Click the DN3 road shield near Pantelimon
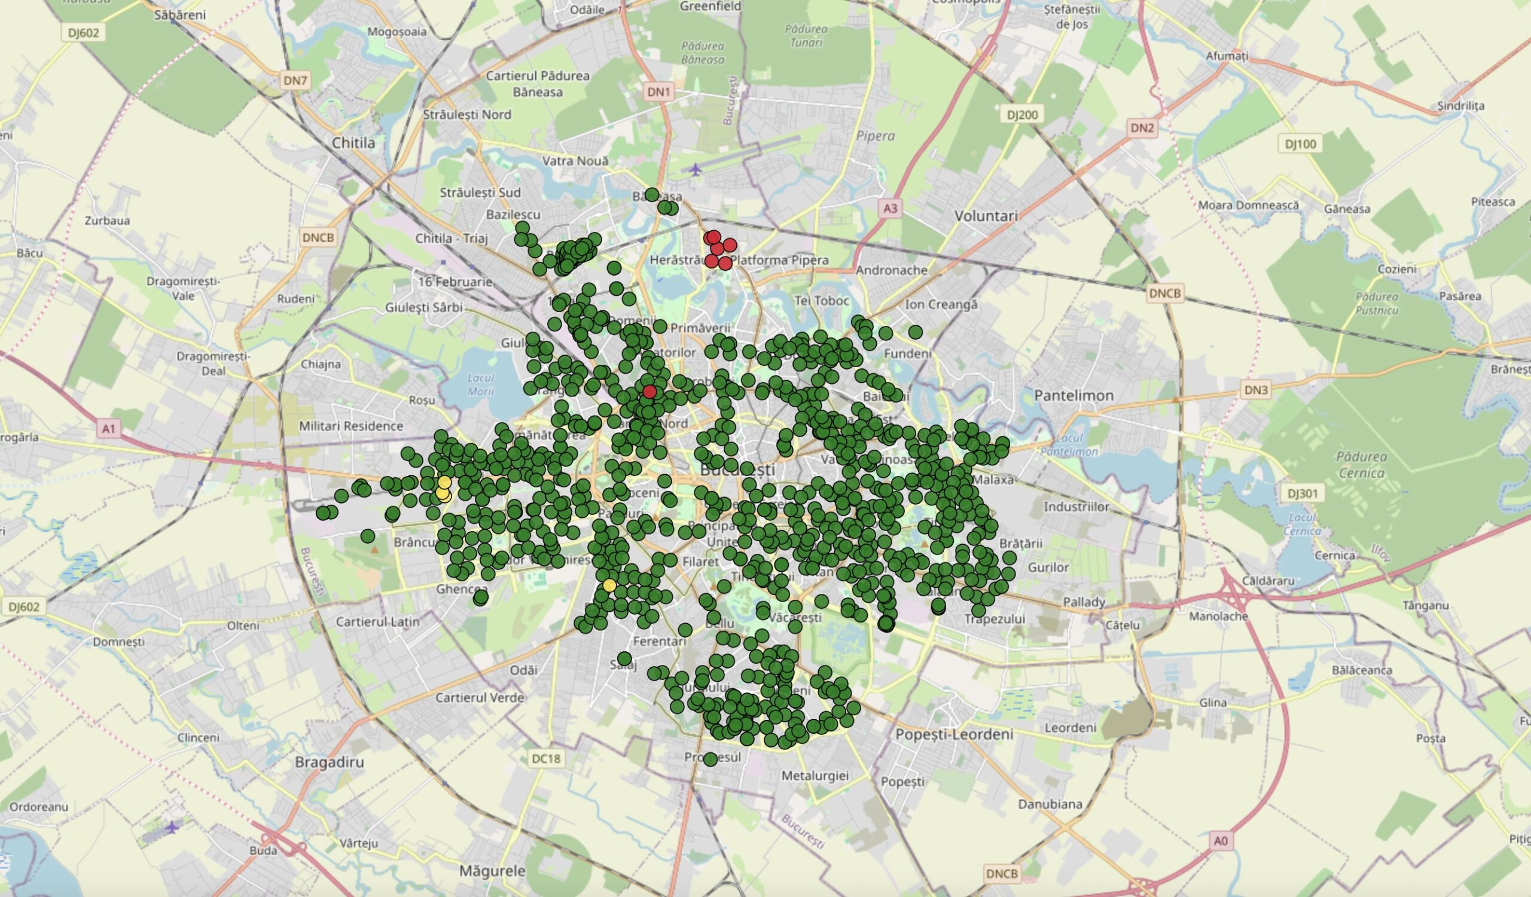The width and height of the screenshot is (1531, 897). click(1256, 389)
